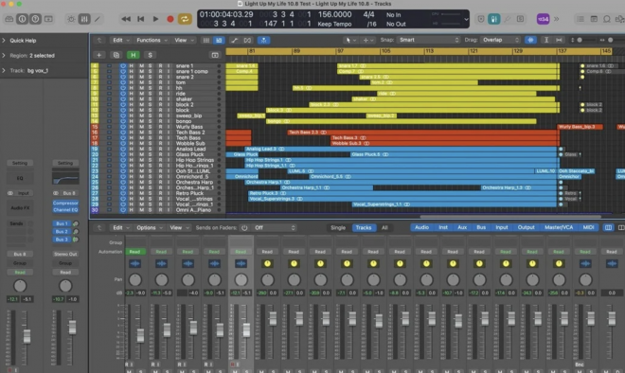625x373 pixels.
Task: Open the List Editors icon at top right
Action: [580, 19]
